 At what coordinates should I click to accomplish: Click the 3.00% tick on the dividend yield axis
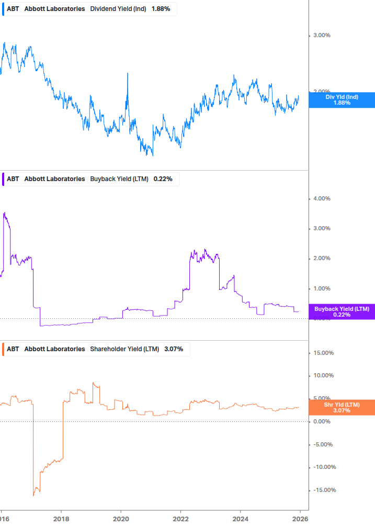click(x=322, y=35)
